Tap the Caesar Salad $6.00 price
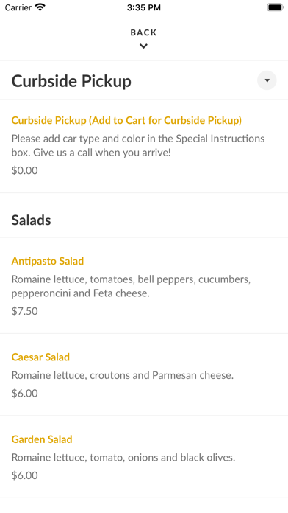The height and width of the screenshot is (513, 288). tap(25, 394)
